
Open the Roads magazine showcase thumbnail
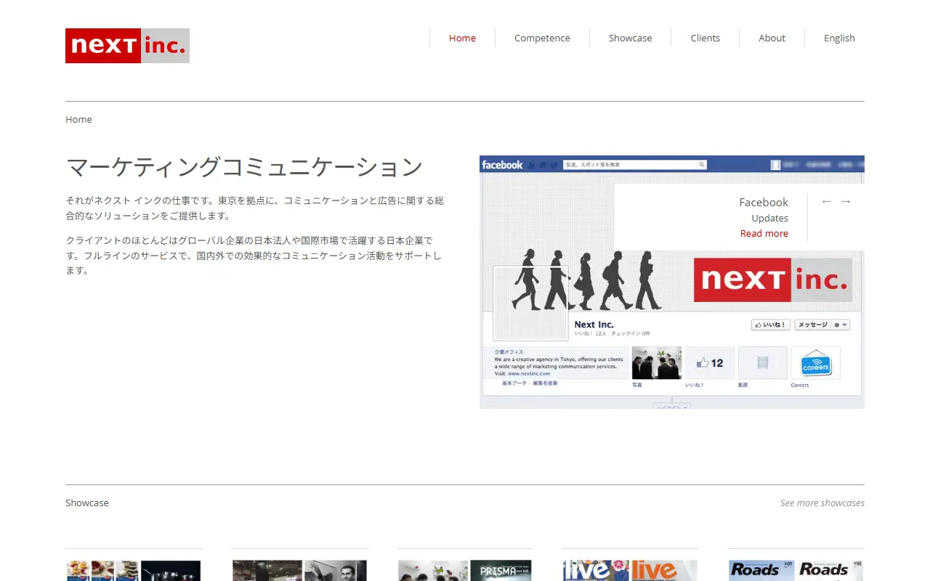796,570
